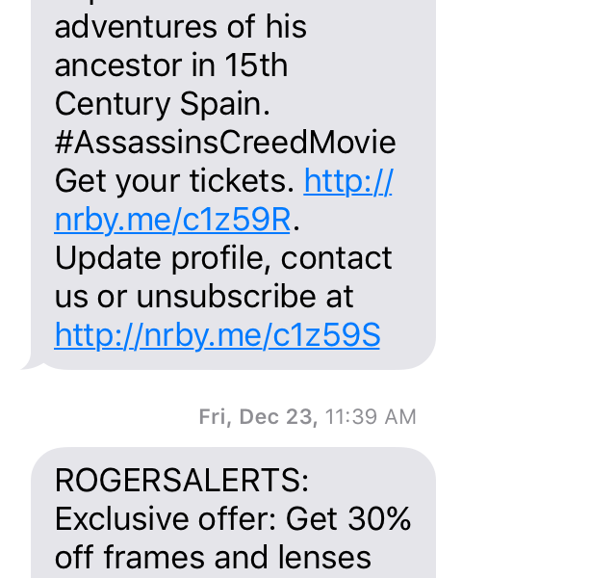616x578 pixels.
Task: Tap the "off frames and lenses" line
Action: pyautogui.click(x=213, y=557)
